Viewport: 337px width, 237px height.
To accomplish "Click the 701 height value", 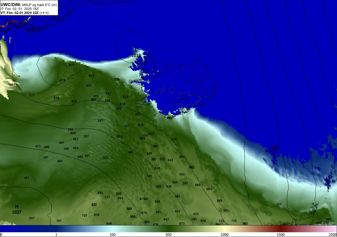I will pyautogui.click(x=107, y=197).
